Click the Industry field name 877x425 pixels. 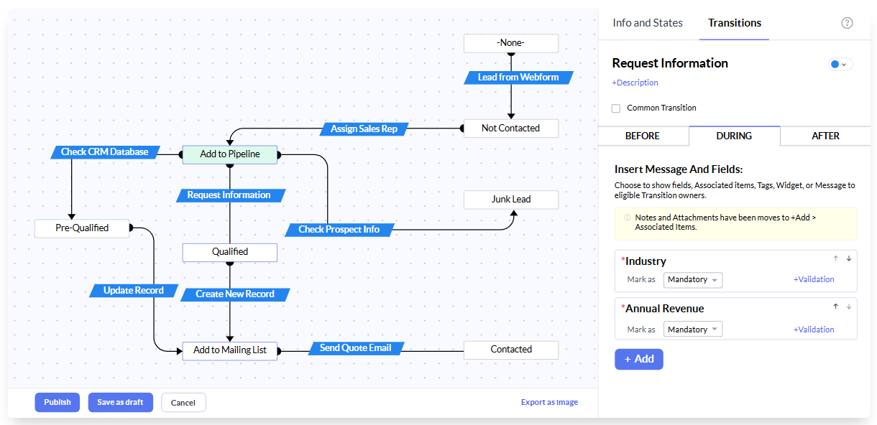tap(646, 261)
